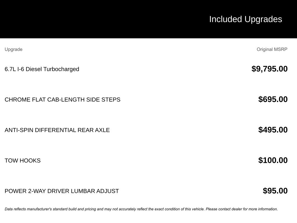Select POWER 2-WAY DRIVER LUMBAR ADJUST upgrade
Image resolution: width=297 pixels, height=223 pixels.
point(62,191)
